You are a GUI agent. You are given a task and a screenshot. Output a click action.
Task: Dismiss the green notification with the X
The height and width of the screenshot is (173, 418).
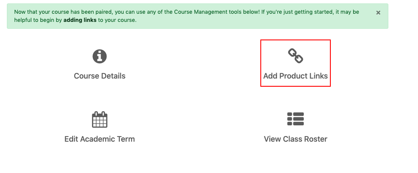tap(378, 12)
